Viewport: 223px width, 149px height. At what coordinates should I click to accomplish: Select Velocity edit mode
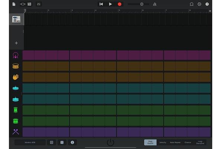(163, 142)
